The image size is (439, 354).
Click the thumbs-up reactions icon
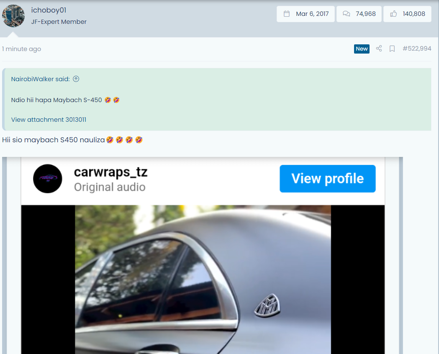(393, 14)
